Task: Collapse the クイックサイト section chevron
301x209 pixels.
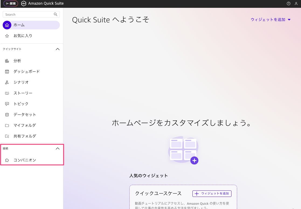Action: [x=57, y=49]
